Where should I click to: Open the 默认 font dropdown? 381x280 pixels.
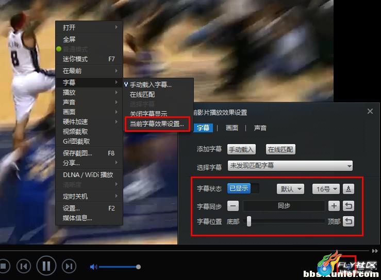290,189
